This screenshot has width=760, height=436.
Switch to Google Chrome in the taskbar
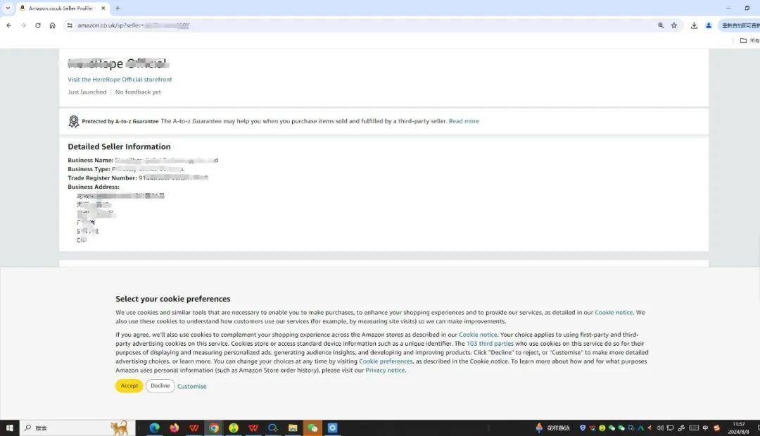click(214, 428)
